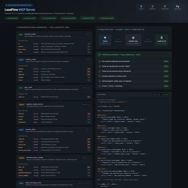Click the fuente parameter in create_lead
The height and width of the screenshot is (188, 188).
[21, 77]
